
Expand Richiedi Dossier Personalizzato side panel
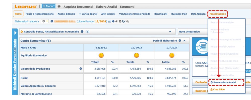[x=15, y=33]
